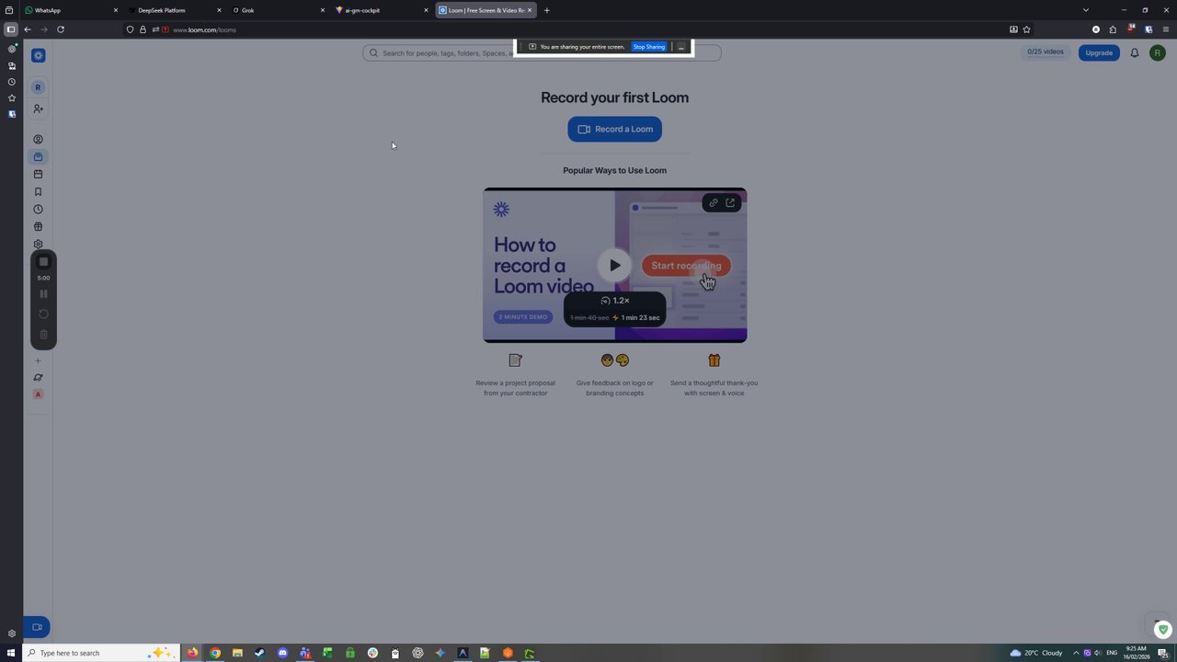
Task: Click the "Type here to search" taskbar box
Action: (x=101, y=653)
